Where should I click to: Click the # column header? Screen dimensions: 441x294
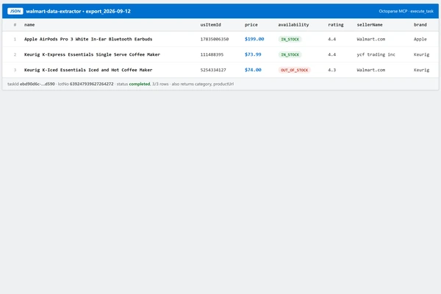tap(15, 25)
